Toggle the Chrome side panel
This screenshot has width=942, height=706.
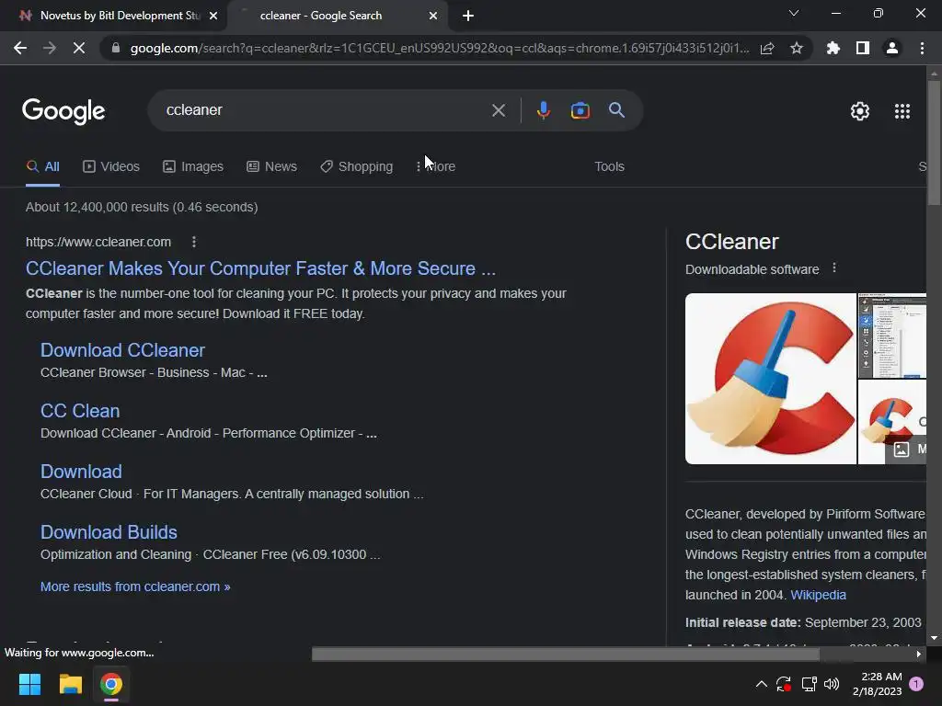pyautogui.click(x=863, y=48)
